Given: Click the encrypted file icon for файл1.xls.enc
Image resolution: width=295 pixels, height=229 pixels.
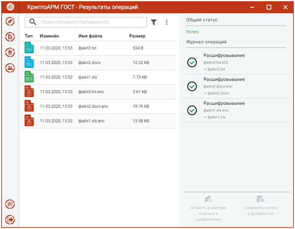Looking at the screenshot, I should [x=29, y=120].
